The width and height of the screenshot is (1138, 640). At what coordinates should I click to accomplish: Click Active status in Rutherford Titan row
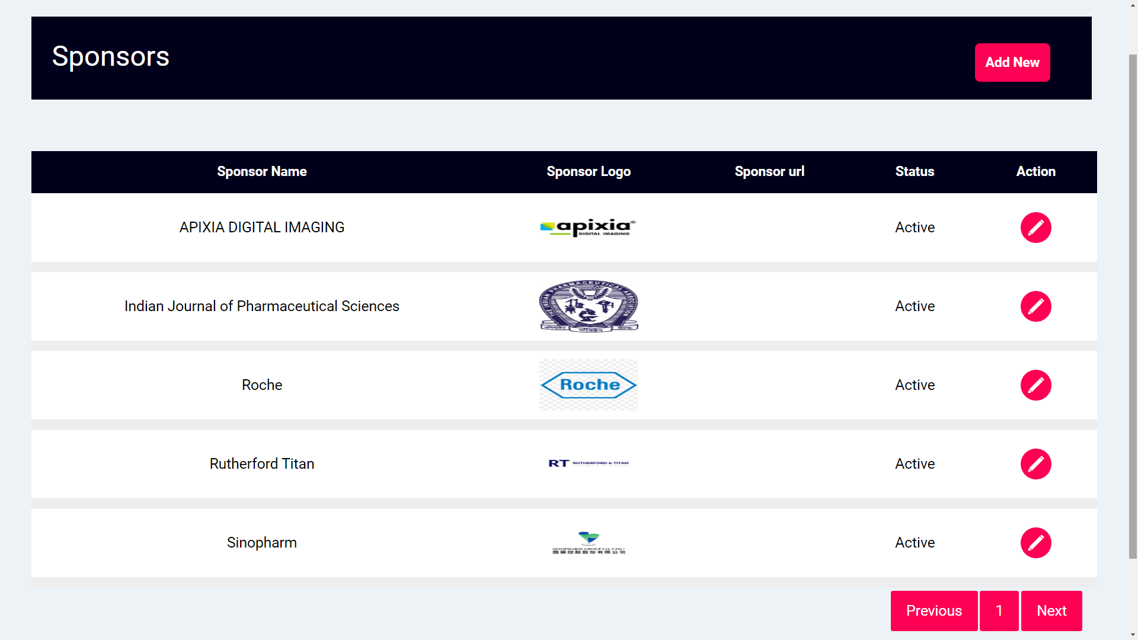[x=915, y=464]
